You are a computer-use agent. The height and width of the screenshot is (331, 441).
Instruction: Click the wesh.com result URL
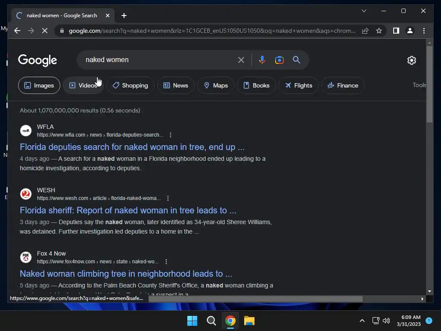[99, 198]
